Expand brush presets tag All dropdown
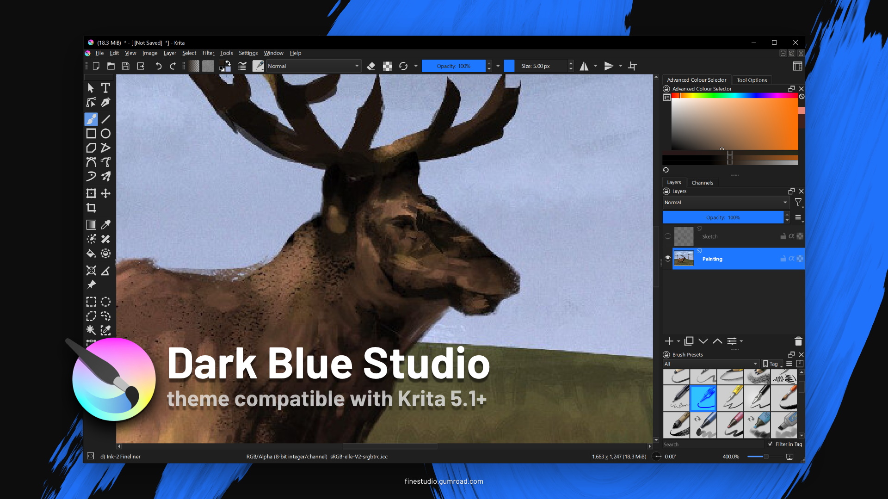The height and width of the screenshot is (499, 888). 711,364
